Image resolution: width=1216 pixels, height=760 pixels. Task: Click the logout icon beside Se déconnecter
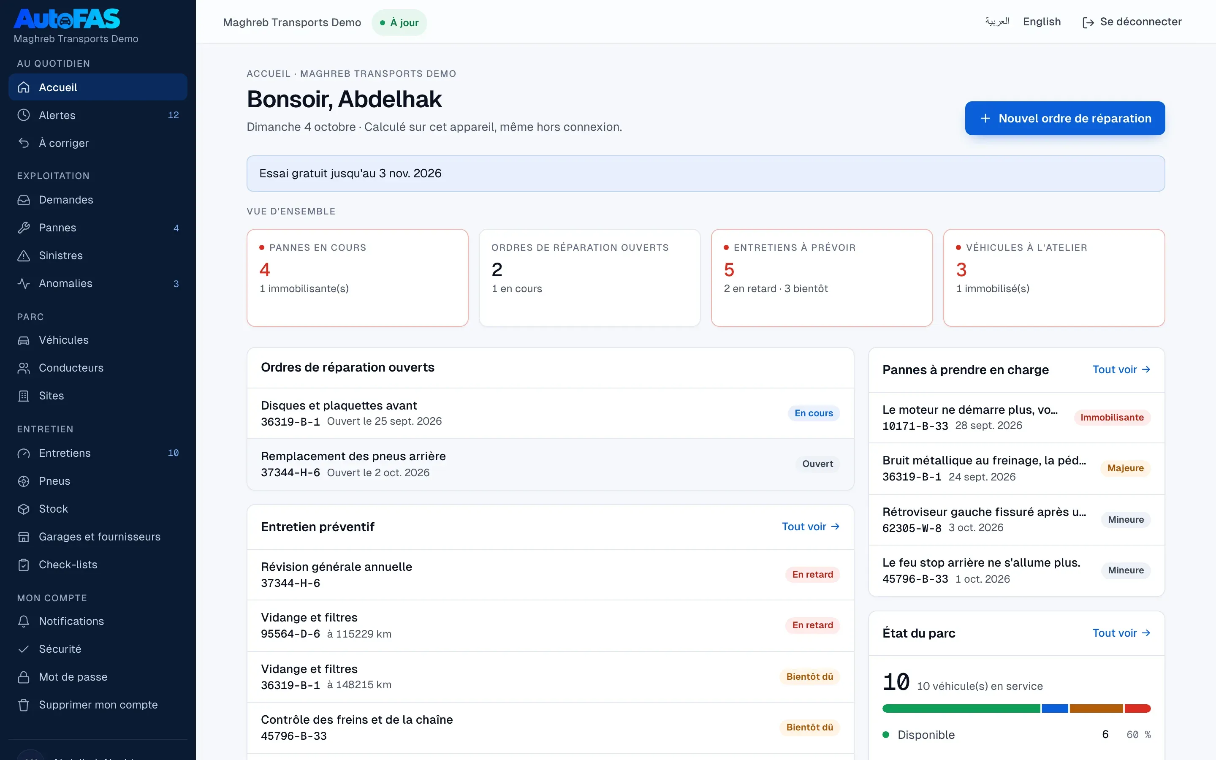pyautogui.click(x=1088, y=23)
